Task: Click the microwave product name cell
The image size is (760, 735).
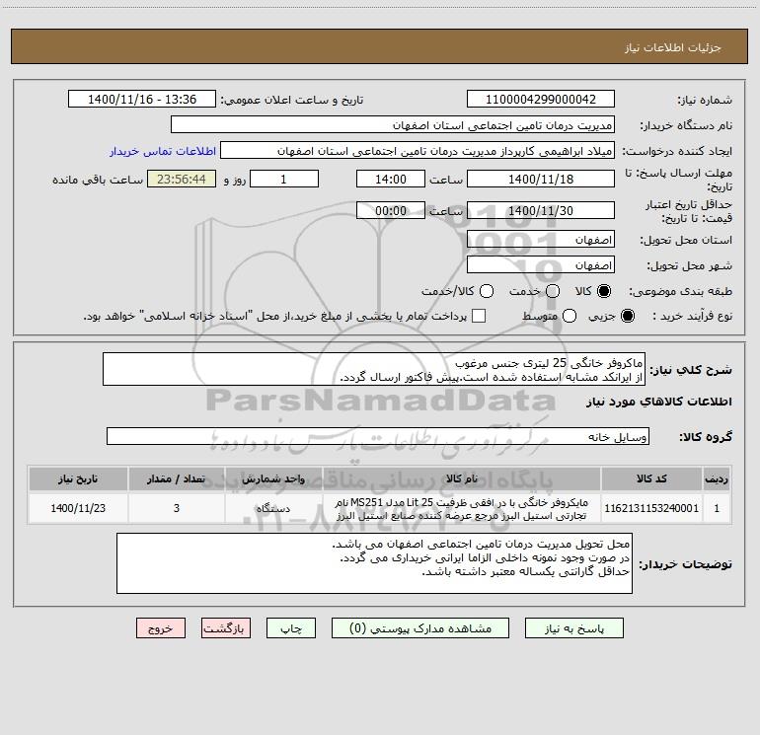Action: coord(462,509)
